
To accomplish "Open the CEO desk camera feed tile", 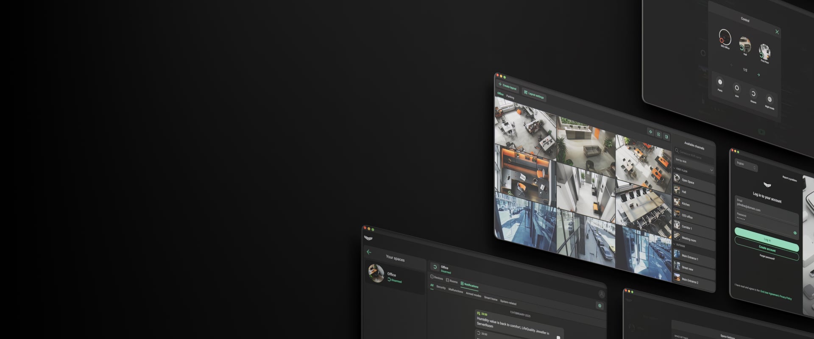I will pyautogui.click(x=525, y=176).
